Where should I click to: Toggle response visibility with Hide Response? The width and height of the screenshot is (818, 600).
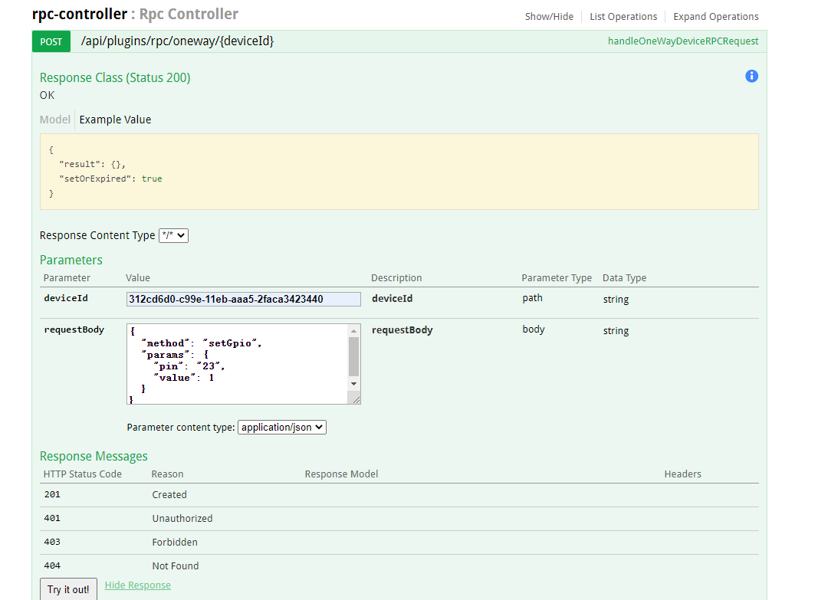pyautogui.click(x=137, y=585)
